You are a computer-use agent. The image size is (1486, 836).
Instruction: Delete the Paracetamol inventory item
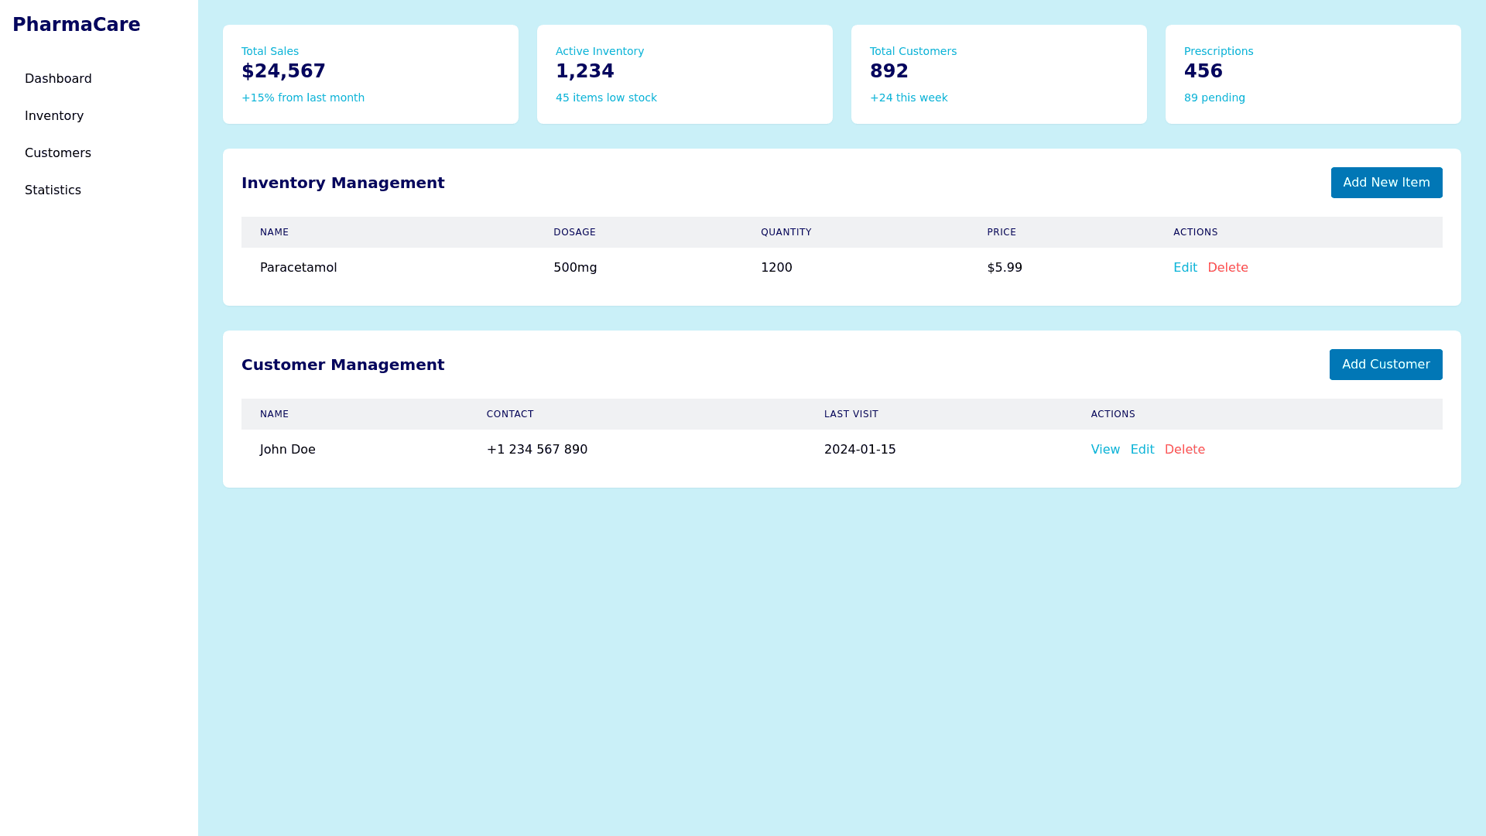pos(1227,268)
